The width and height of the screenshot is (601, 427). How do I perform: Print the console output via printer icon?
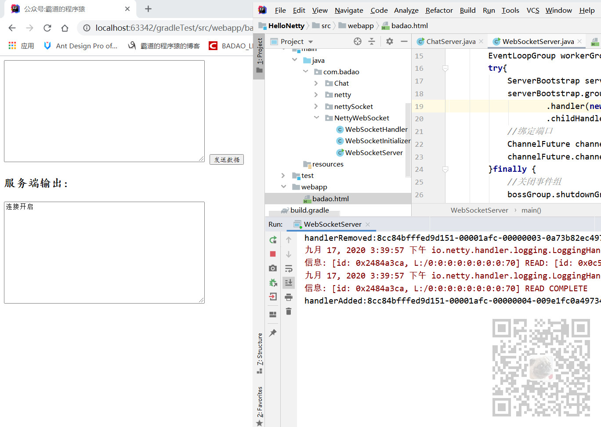[289, 297]
